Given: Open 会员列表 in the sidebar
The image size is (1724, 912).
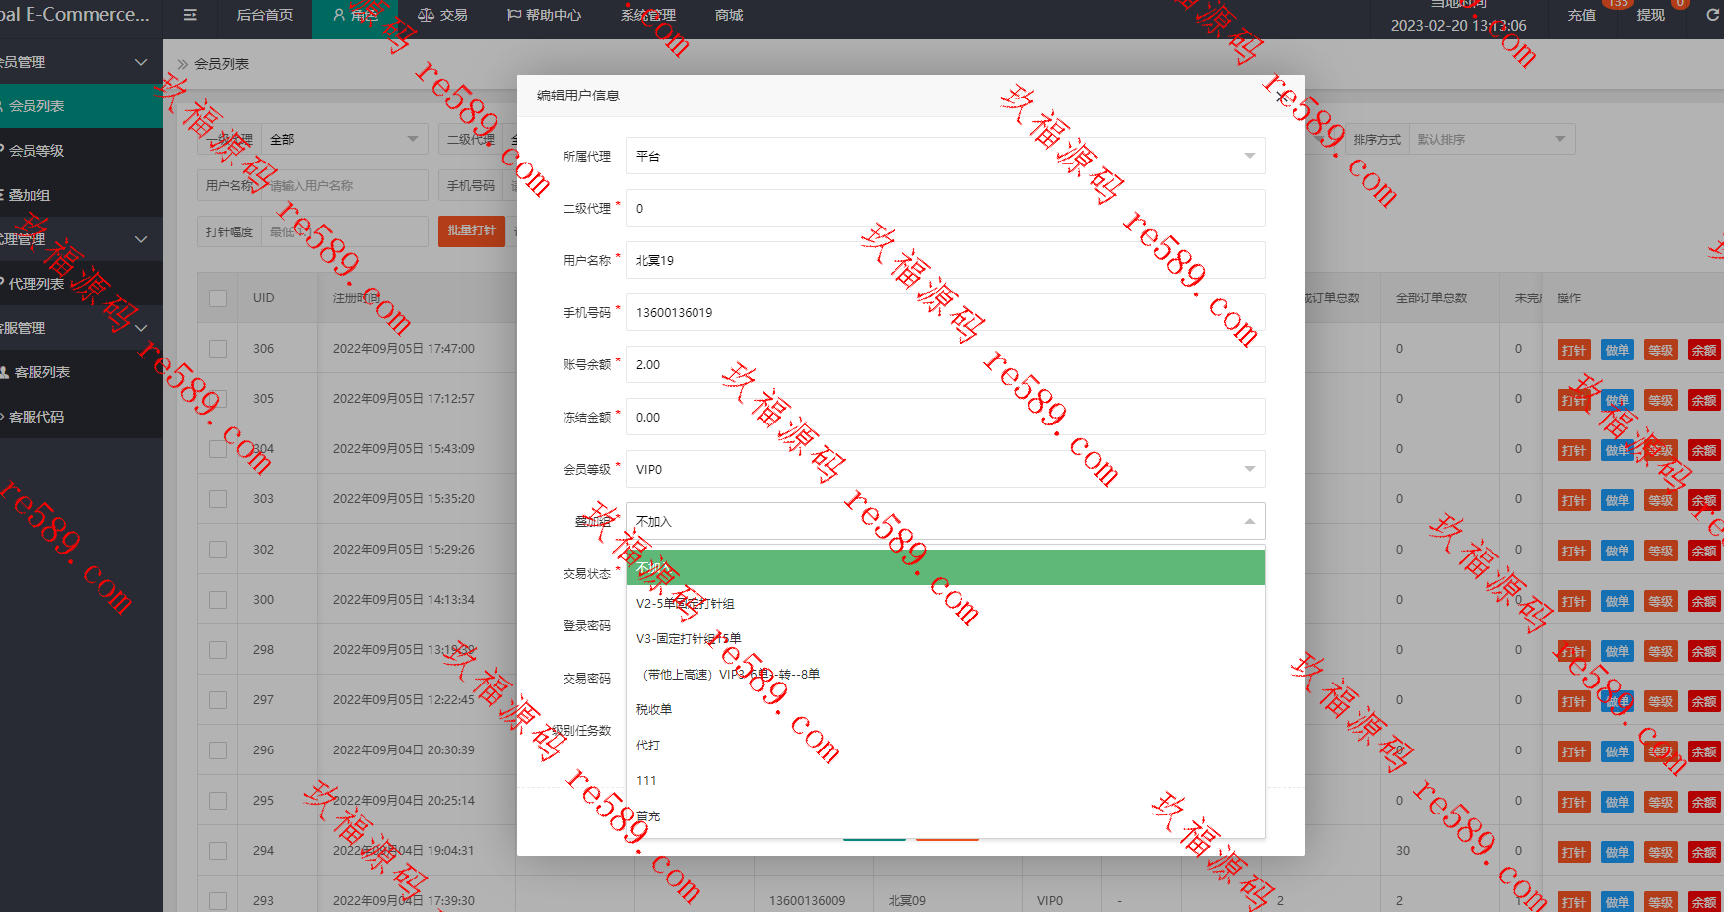Looking at the screenshot, I should [36, 106].
